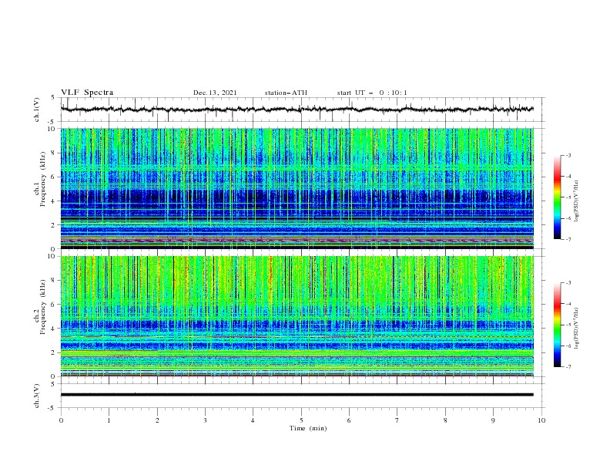Click the "6" kHz tick of ch.2 spectrogram

coord(53,305)
